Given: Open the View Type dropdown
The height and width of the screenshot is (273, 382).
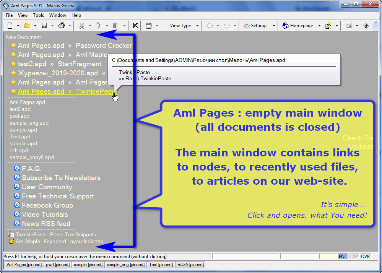Looking at the screenshot, I should pyautogui.click(x=184, y=26).
